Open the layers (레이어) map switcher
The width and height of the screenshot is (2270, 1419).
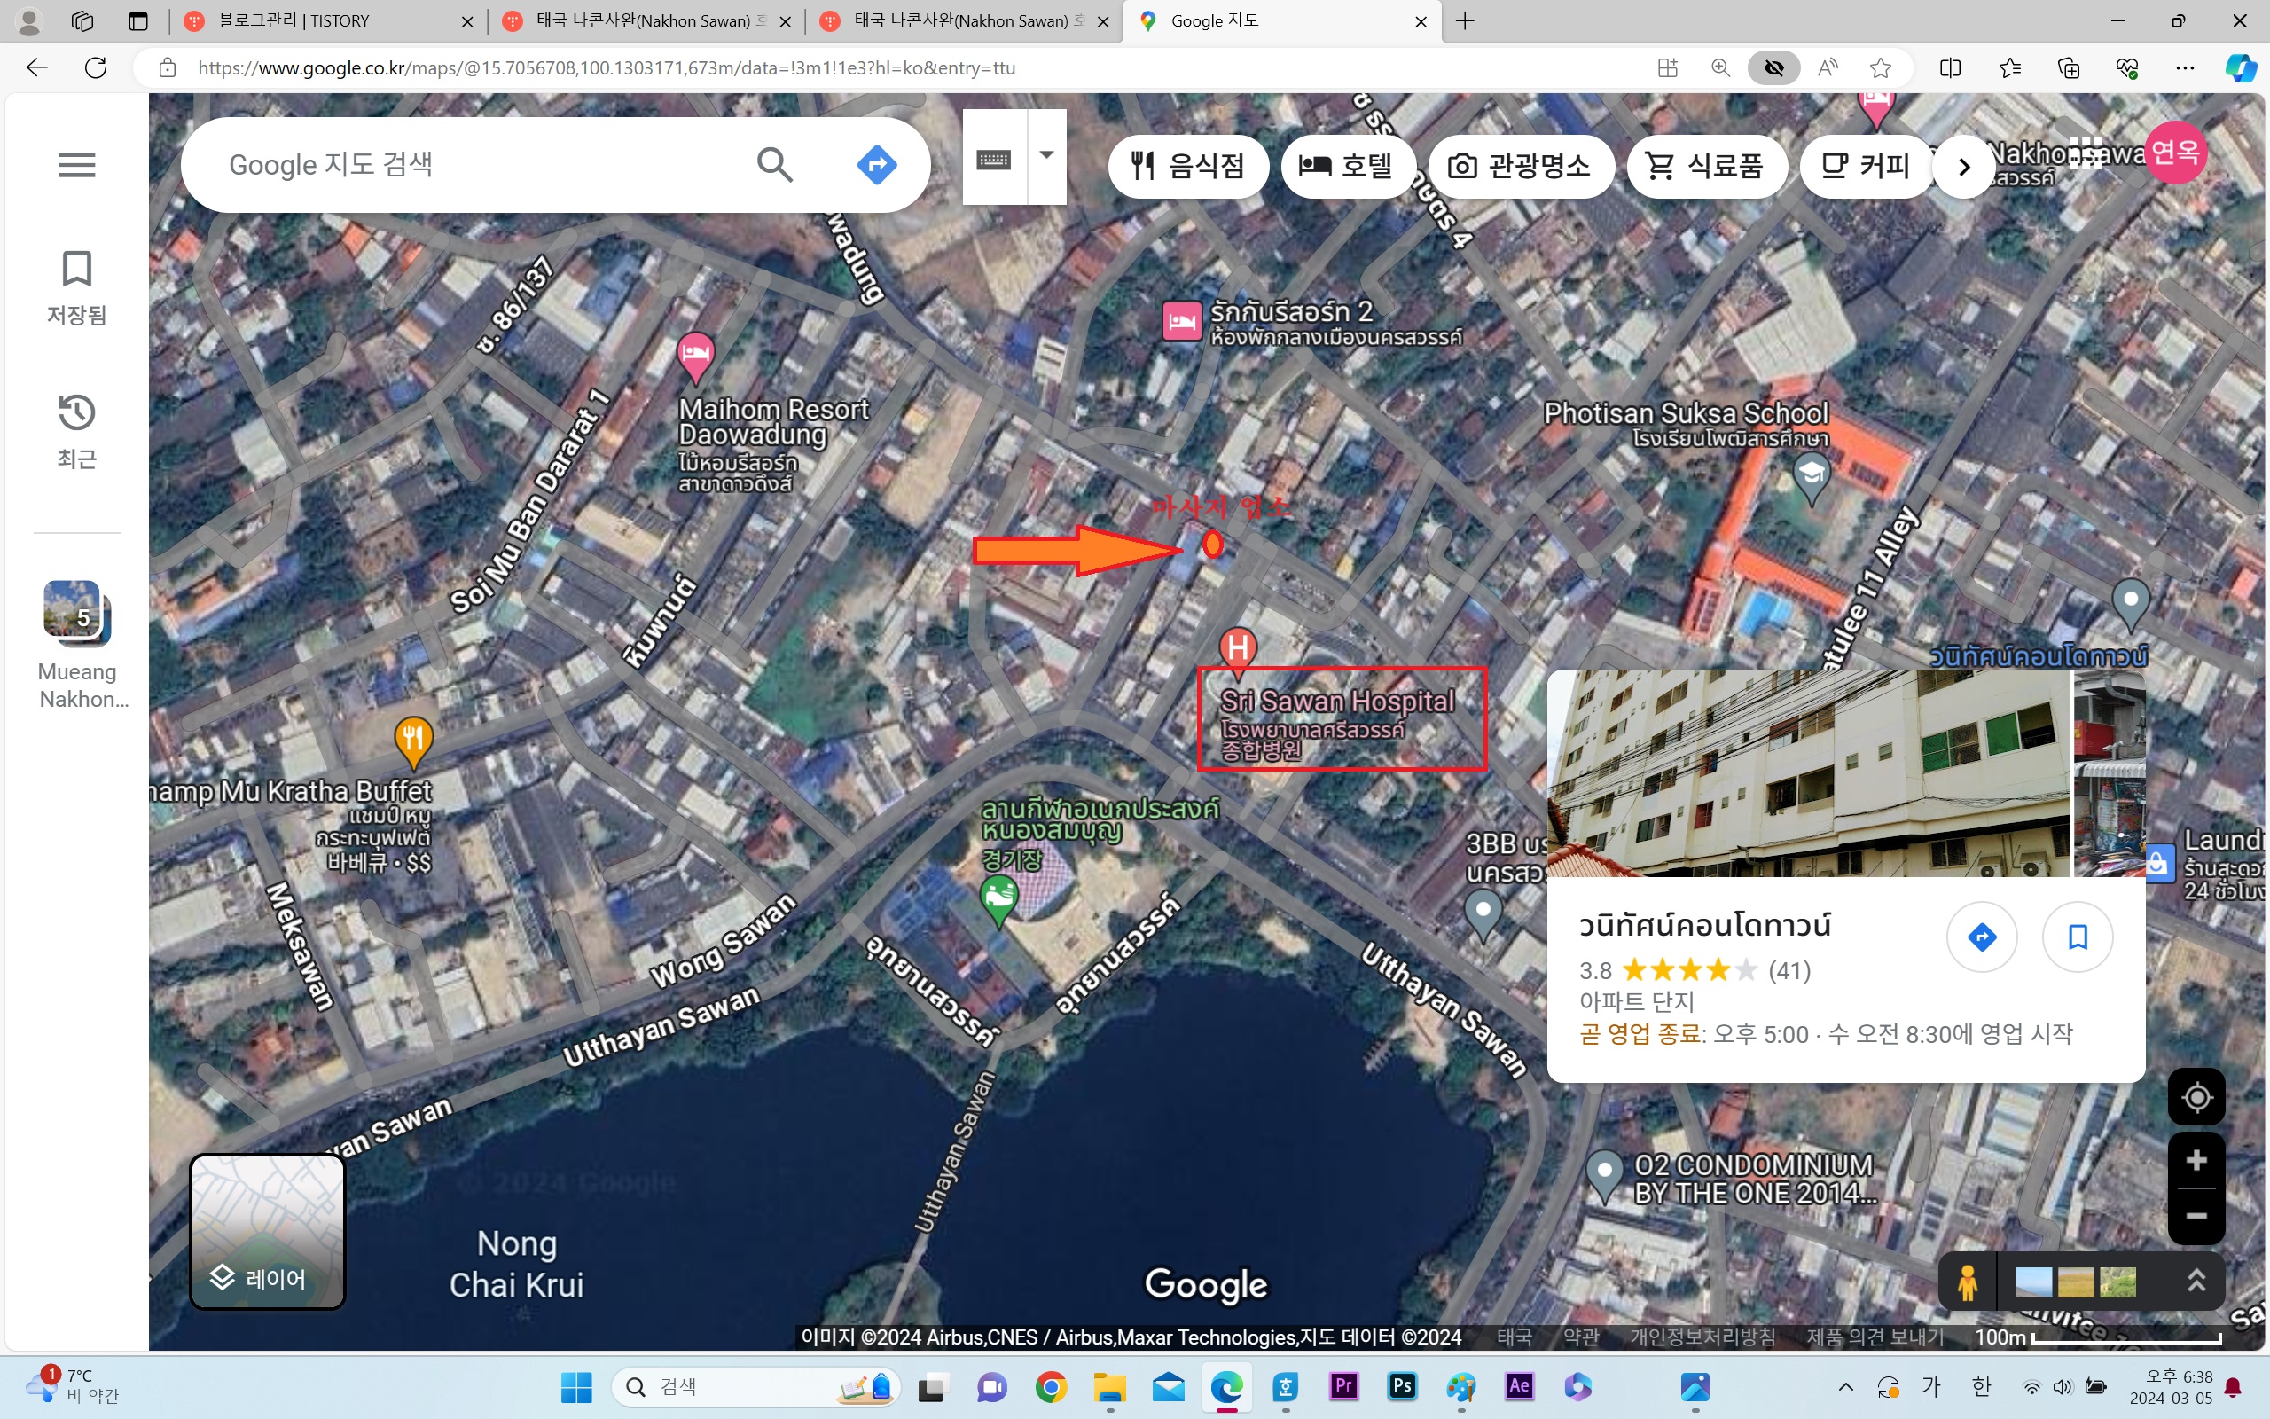(269, 1231)
